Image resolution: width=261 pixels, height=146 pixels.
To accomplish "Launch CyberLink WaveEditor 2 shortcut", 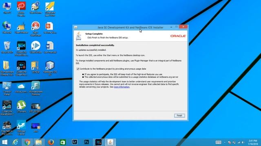I will click(7, 108).
